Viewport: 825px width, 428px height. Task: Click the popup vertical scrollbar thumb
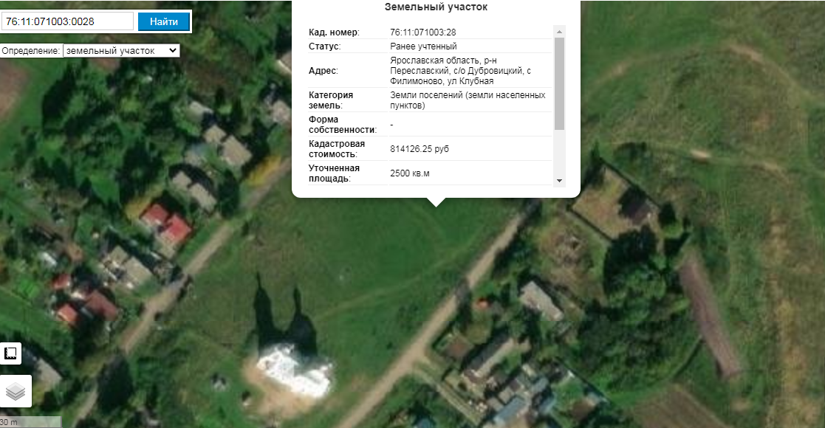pos(559,83)
